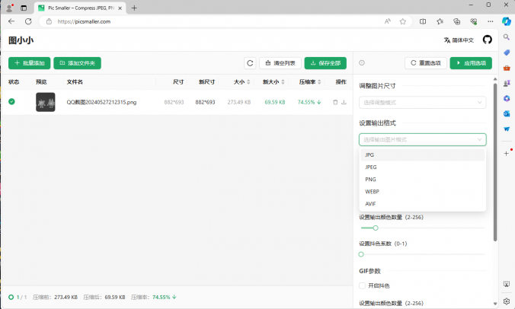This screenshot has width=515, height=309.
Task: Clear the image list
Action: [x=280, y=63]
